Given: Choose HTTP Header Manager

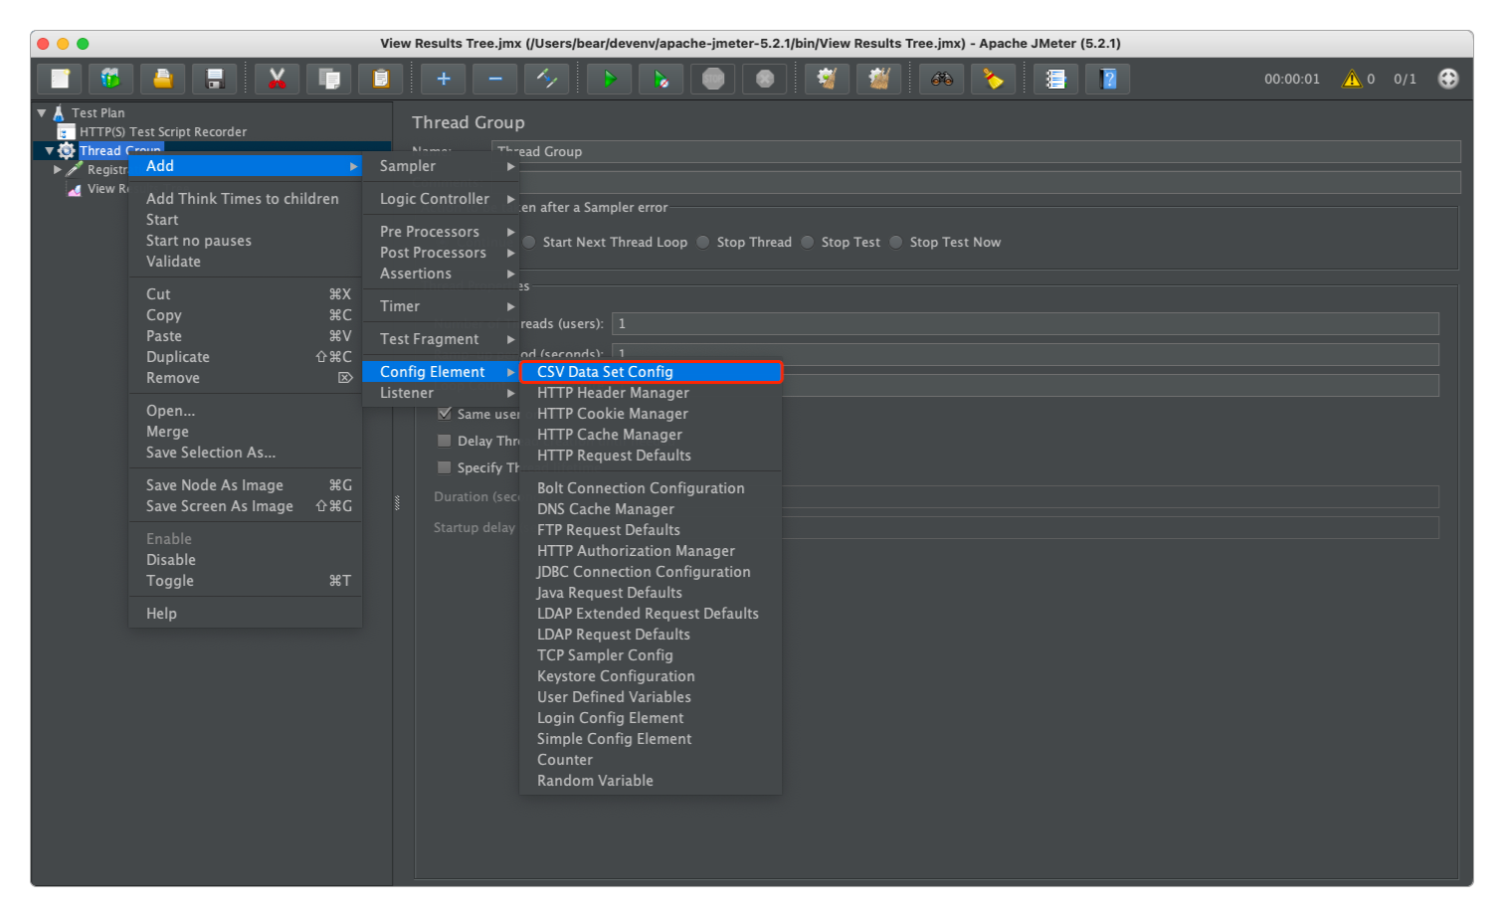Looking at the screenshot, I should [651, 393].
